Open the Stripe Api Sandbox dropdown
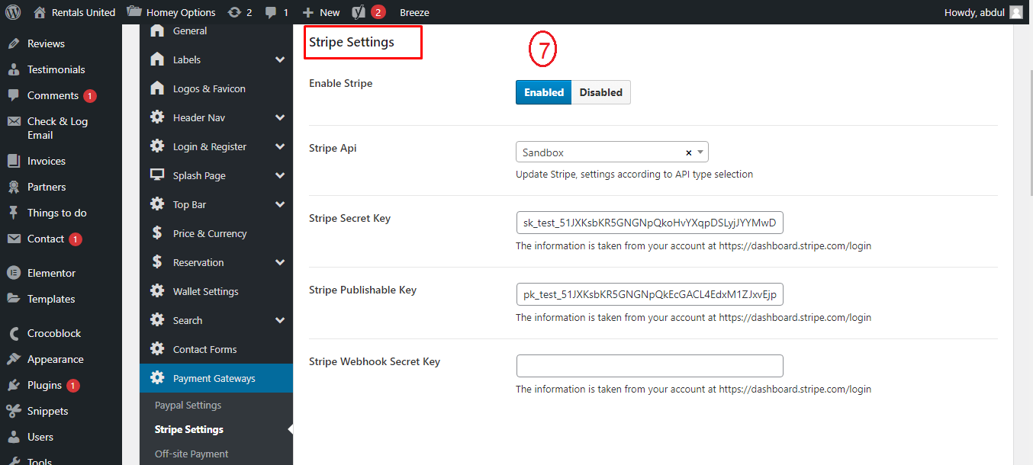Screen dimensions: 1033x465 tap(612, 152)
